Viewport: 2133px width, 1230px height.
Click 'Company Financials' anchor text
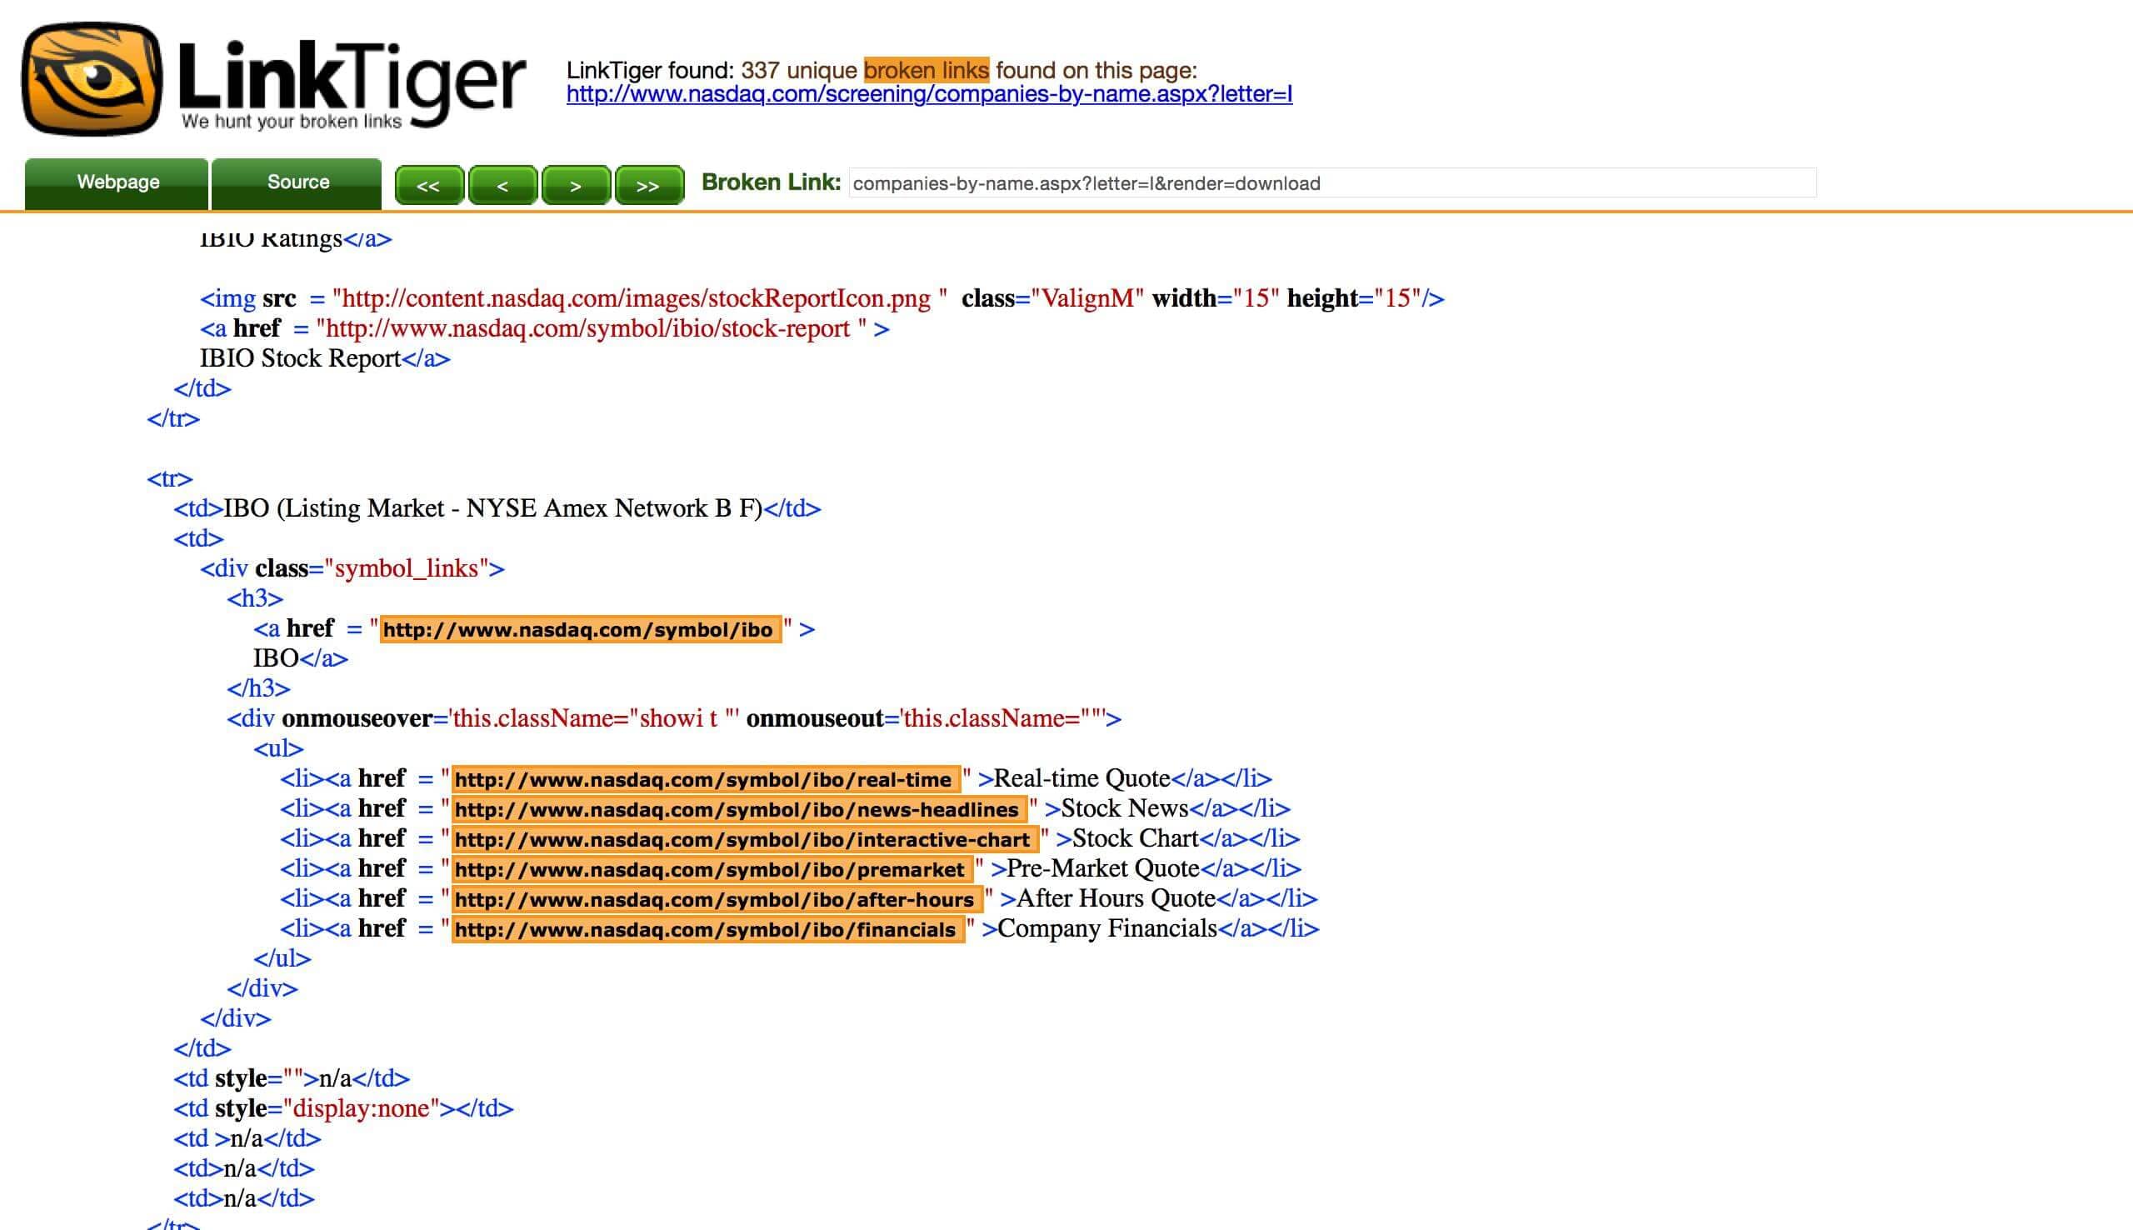pos(1107,928)
